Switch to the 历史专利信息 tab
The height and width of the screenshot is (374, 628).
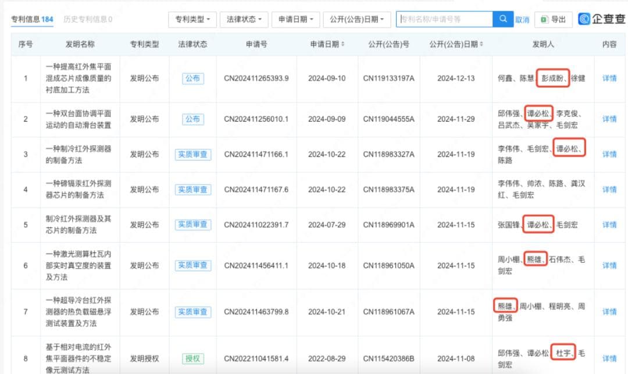point(87,19)
